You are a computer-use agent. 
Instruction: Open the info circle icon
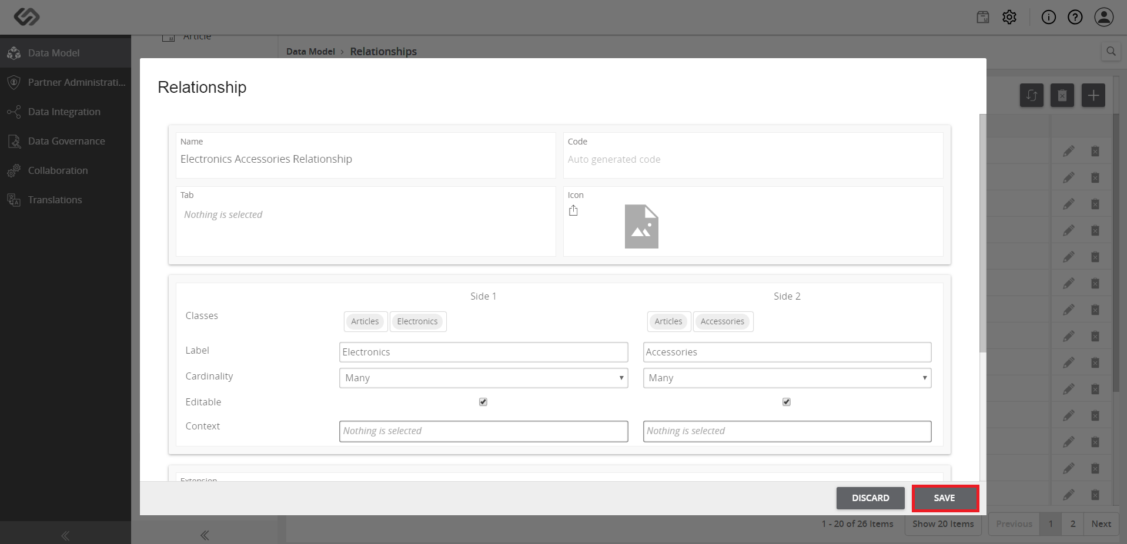pos(1048,17)
